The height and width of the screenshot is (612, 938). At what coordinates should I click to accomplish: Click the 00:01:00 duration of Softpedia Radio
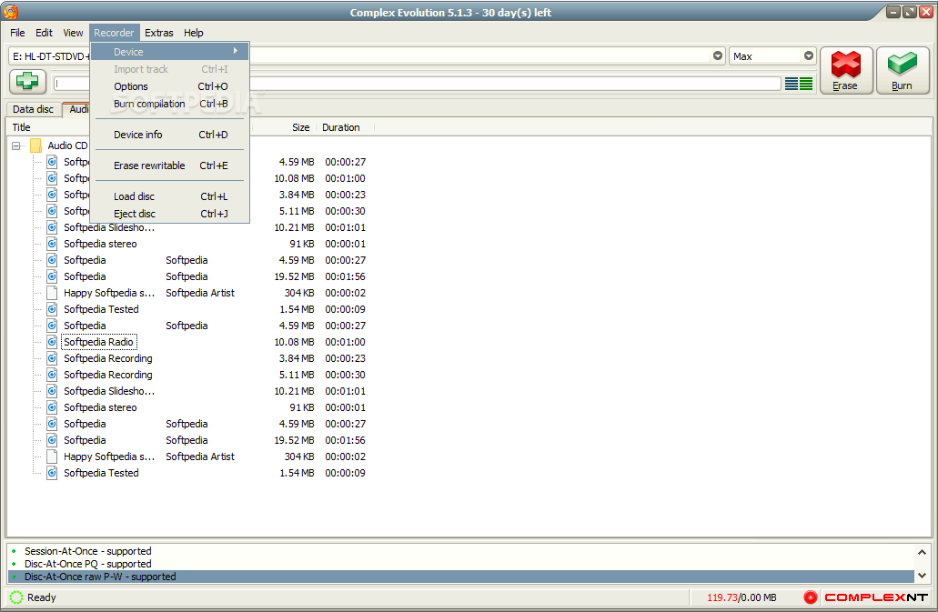pyautogui.click(x=345, y=342)
